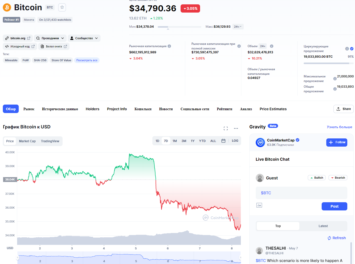
Task: Toggle LOG scale on chart
Action: click(x=235, y=141)
